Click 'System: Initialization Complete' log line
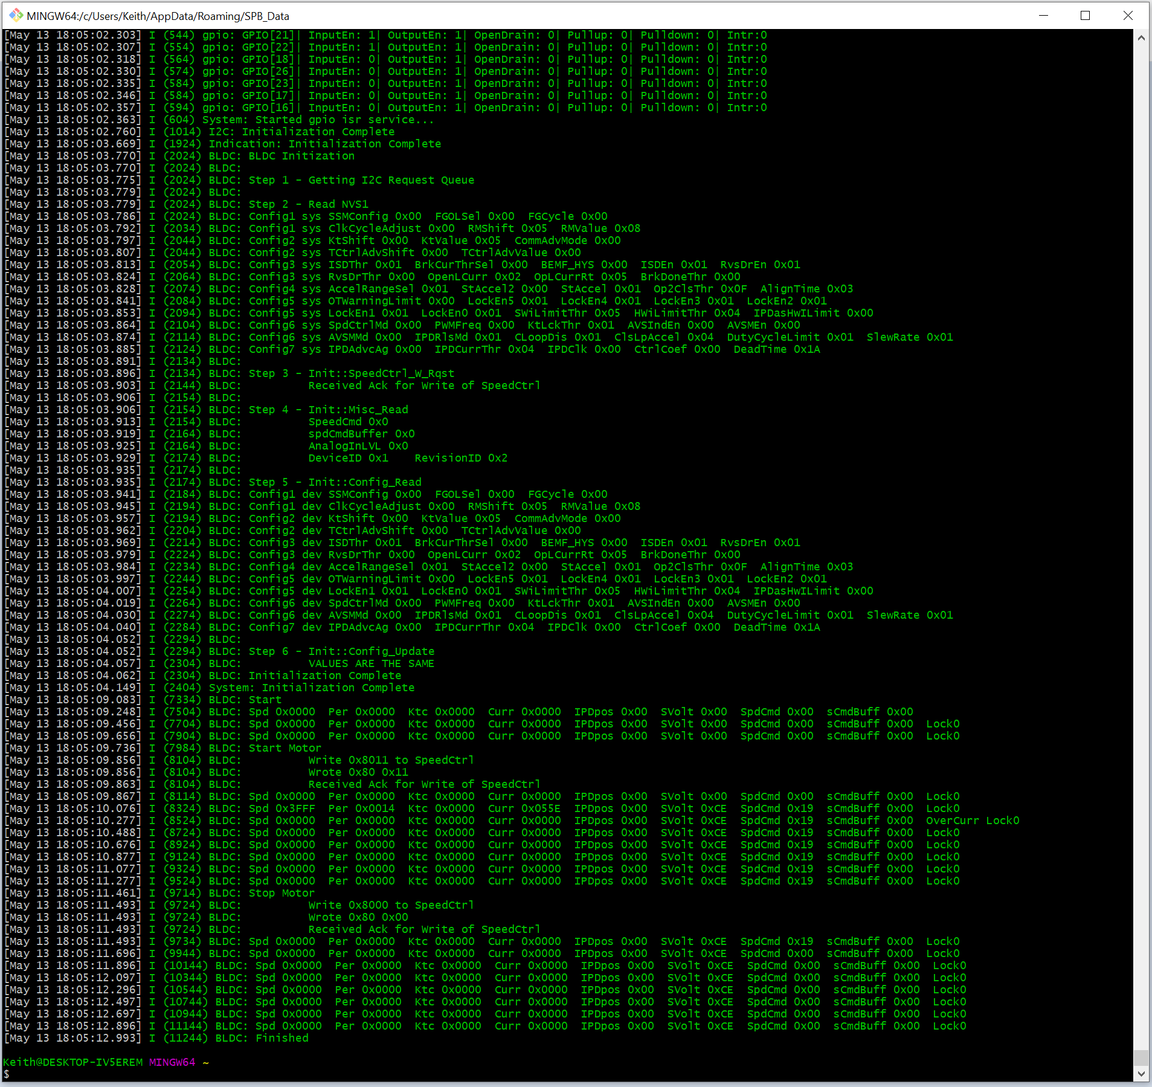This screenshot has width=1152, height=1087. 312,688
